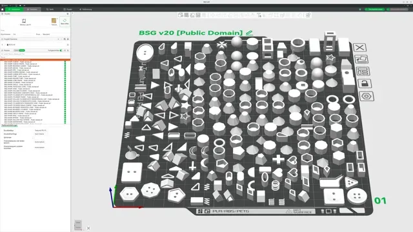The width and height of the screenshot is (413, 232).
Task: Click the Sync Info button
Action: click(65, 21)
